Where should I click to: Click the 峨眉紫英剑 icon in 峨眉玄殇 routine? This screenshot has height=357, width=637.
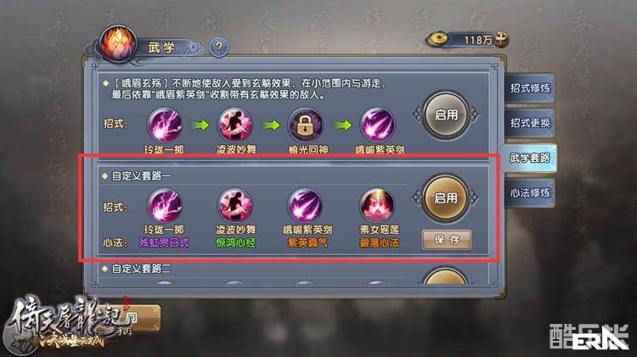pyautogui.click(x=377, y=125)
